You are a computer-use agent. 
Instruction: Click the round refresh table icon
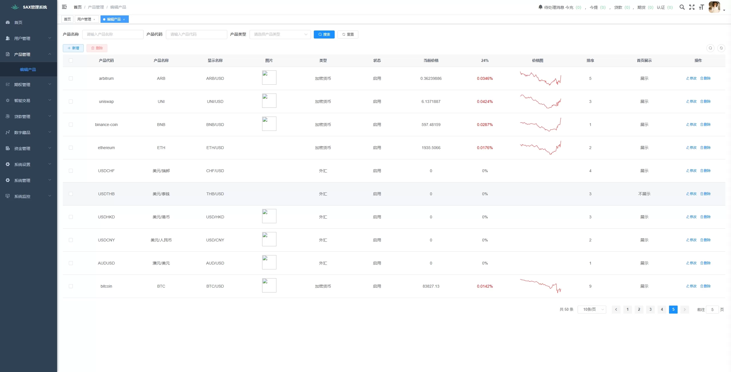pos(721,48)
